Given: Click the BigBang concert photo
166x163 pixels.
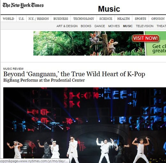Looking at the screenshot, I should (x=85, y=125).
